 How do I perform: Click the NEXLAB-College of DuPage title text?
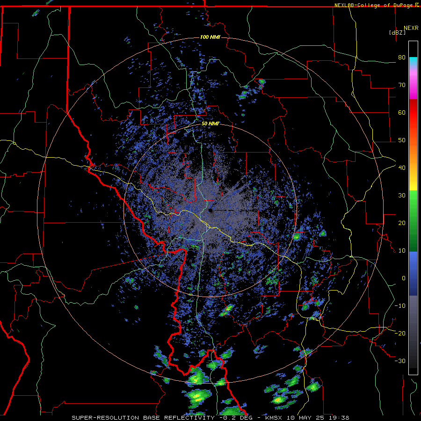[x=376, y=5]
